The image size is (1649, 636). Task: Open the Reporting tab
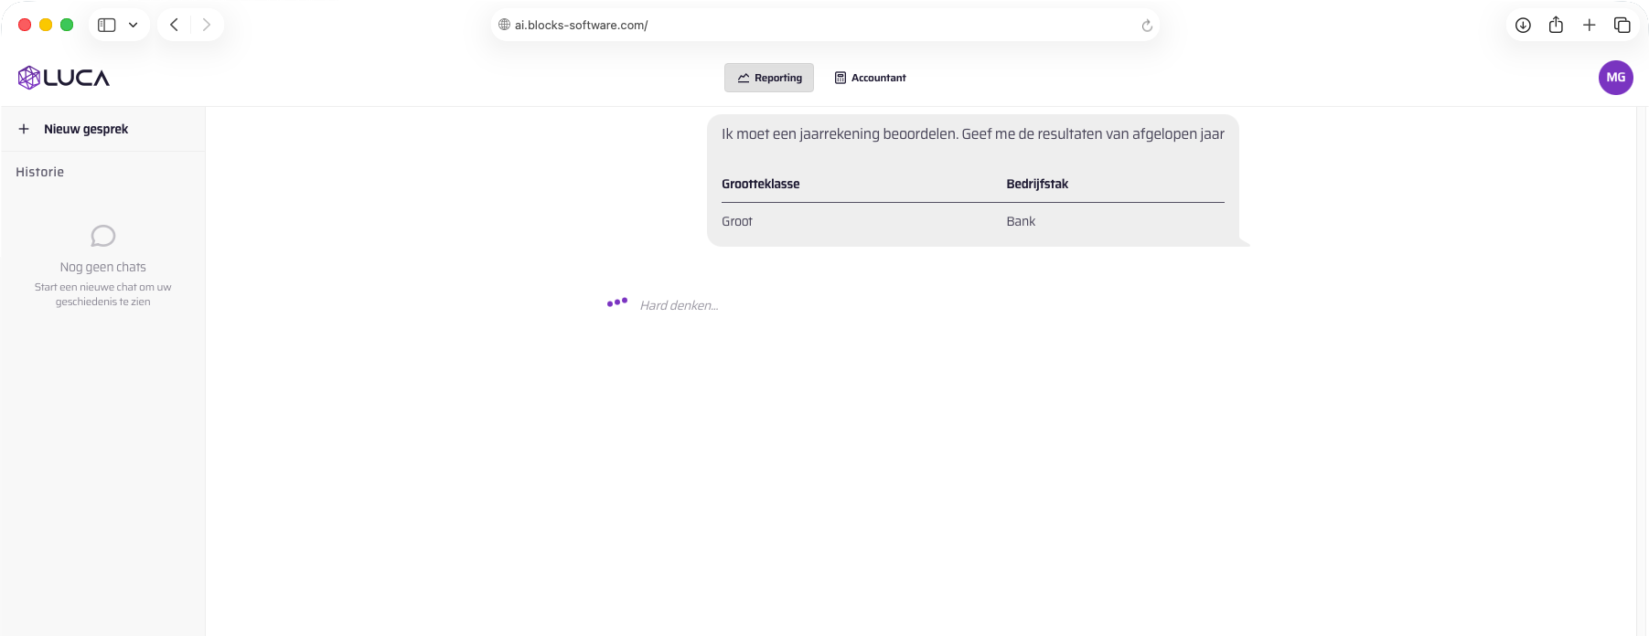pyautogui.click(x=769, y=78)
